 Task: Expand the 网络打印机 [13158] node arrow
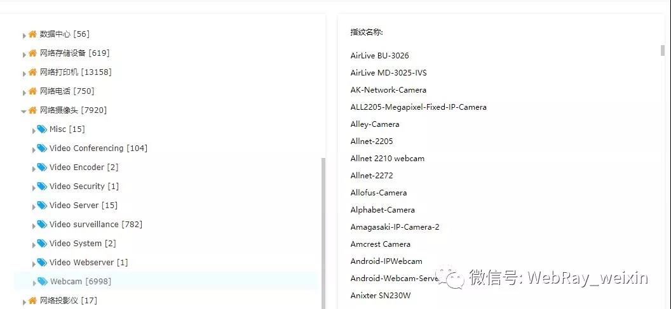coord(24,74)
